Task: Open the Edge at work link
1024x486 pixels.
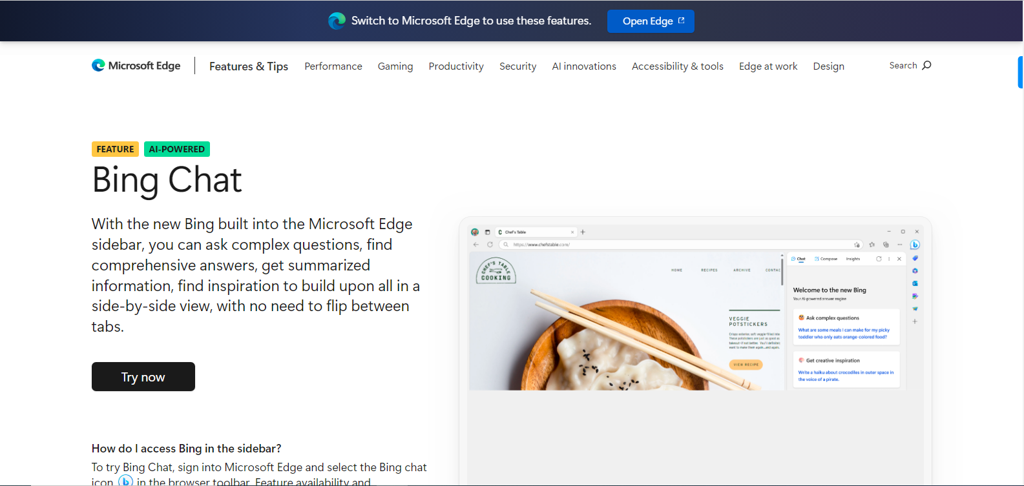Action: pos(768,66)
